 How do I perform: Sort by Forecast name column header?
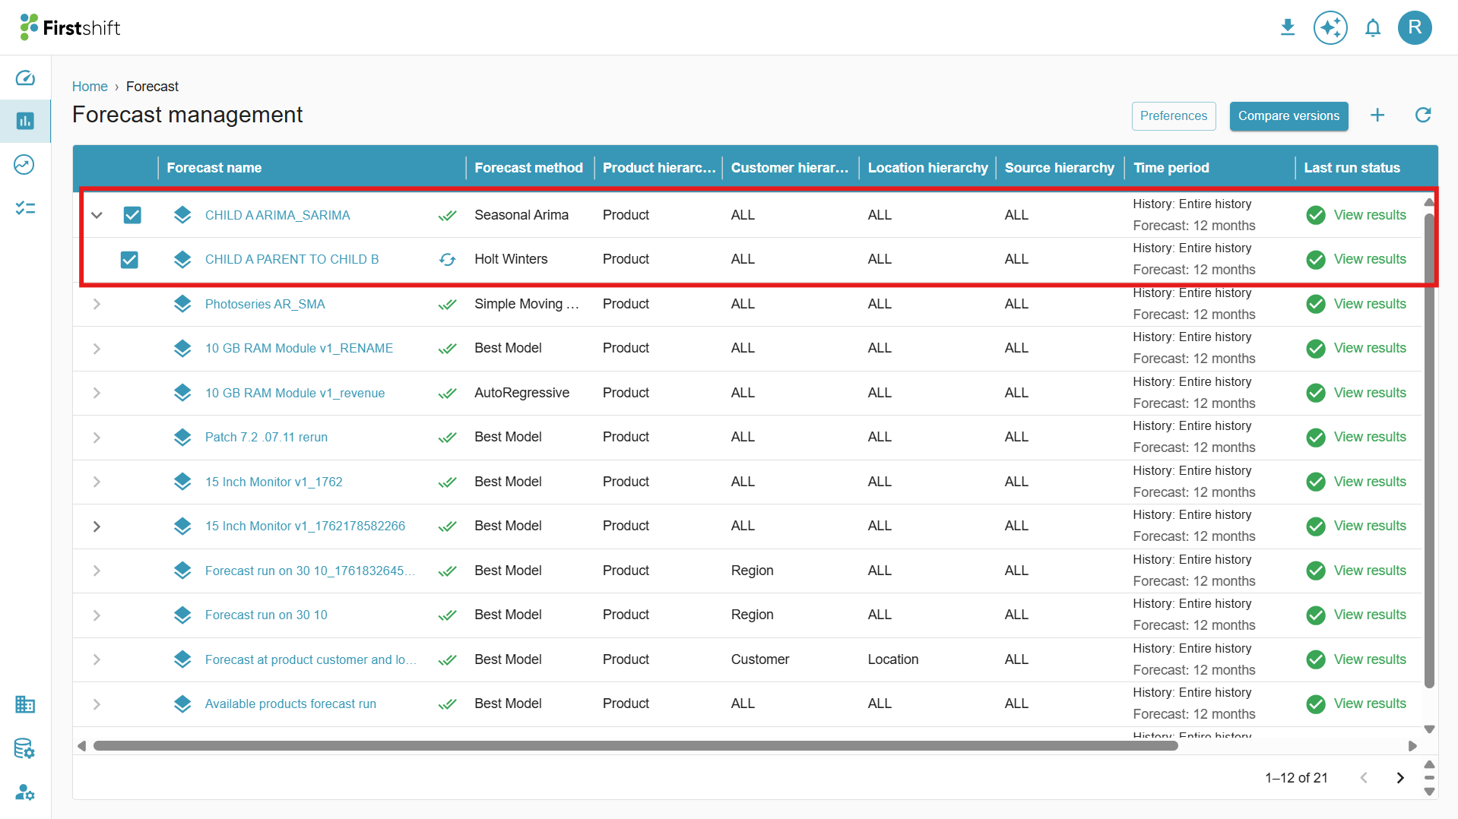214,168
